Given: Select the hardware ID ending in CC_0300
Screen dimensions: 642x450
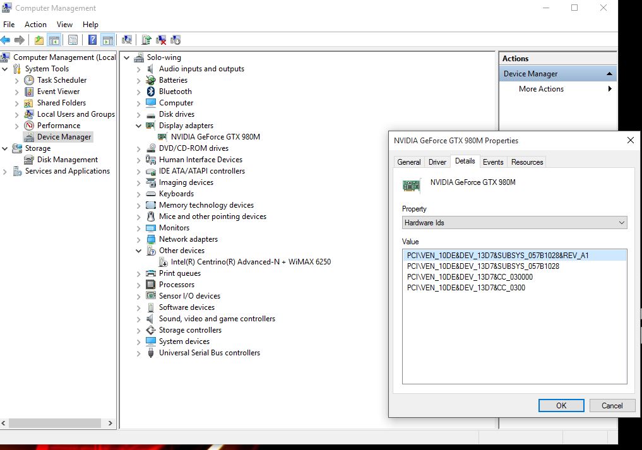Looking at the screenshot, I should pos(466,287).
